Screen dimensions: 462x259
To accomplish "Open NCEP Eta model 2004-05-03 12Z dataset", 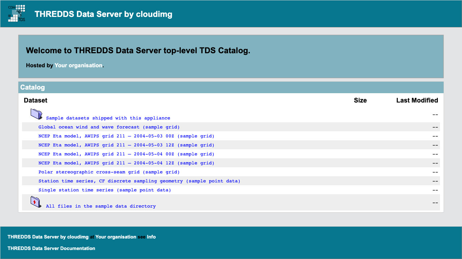I will point(126,145).
